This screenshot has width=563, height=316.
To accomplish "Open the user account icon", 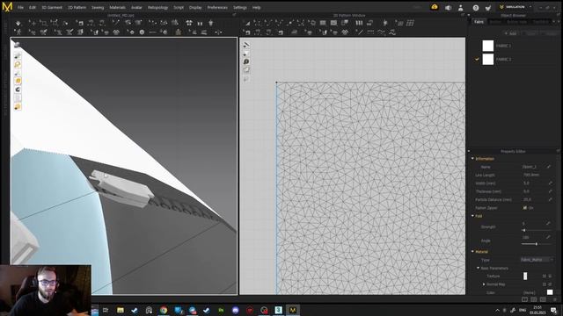I will [461, 8].
